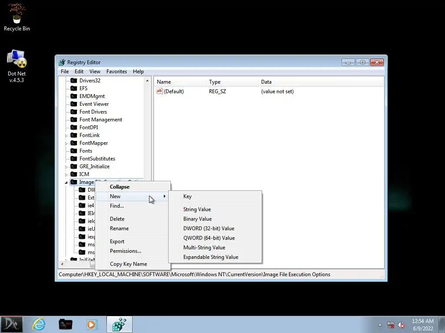Select the FontDPI folder icon
The image size is (445, 333).
(x=74, y=127)
